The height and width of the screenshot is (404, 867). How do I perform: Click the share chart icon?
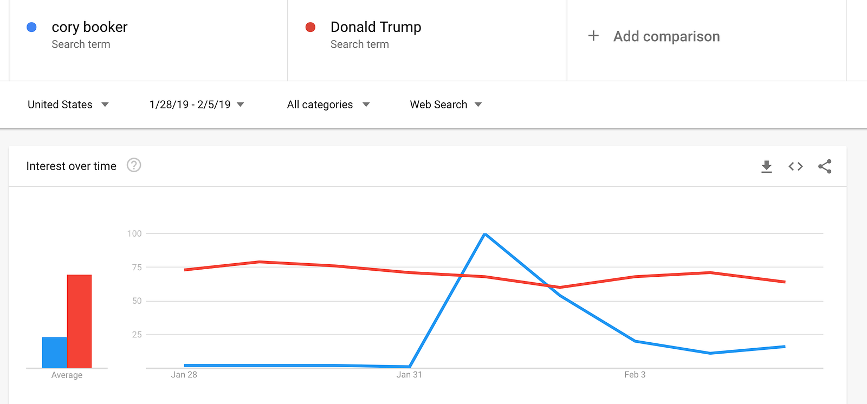pos(825,166)
